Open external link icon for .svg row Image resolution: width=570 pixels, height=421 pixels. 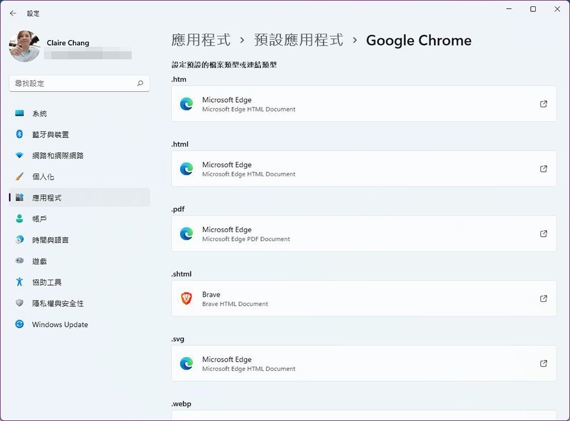point(543,363)
